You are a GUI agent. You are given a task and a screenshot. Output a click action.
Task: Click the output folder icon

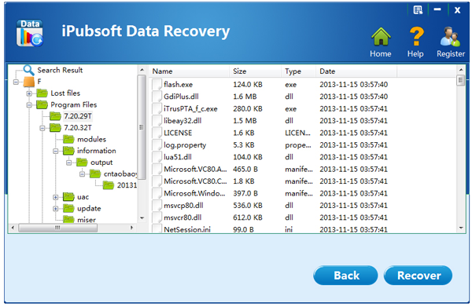point(82,163)
